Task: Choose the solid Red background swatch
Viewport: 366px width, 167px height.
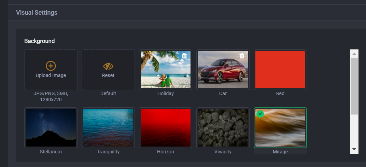Action: 280,70
